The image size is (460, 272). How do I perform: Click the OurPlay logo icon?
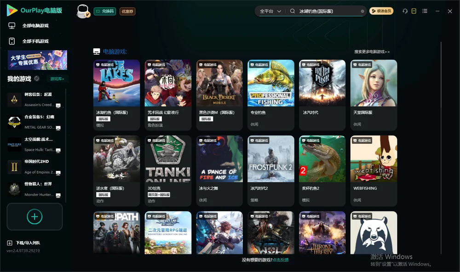pyautogui.click(x=12, y=10)
